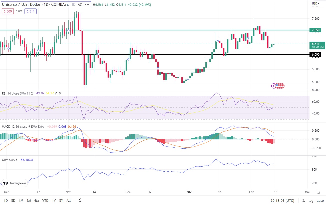Select the 1D time range
The height and width of the screenshot is (204, 326).
point(6,201)
